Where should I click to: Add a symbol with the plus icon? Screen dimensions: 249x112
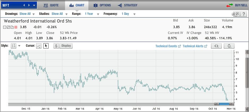[x=12, y=27]
